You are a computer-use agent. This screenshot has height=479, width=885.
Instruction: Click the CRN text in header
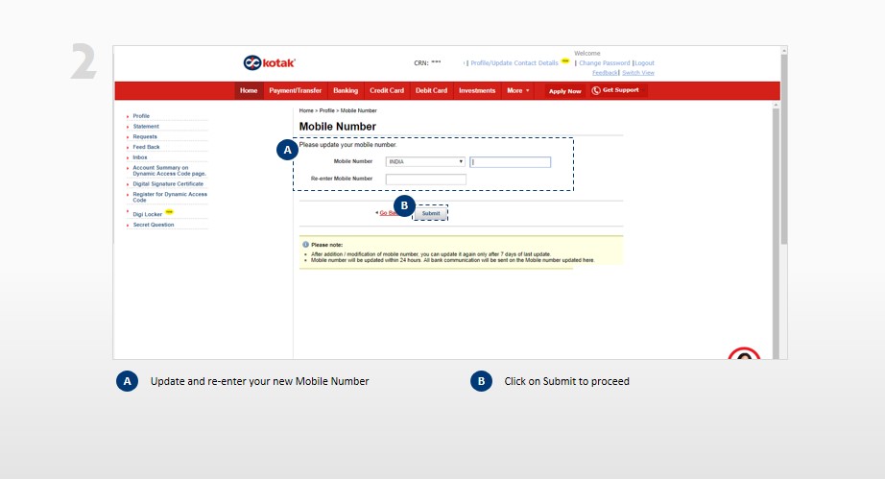(x=427, y=62)
